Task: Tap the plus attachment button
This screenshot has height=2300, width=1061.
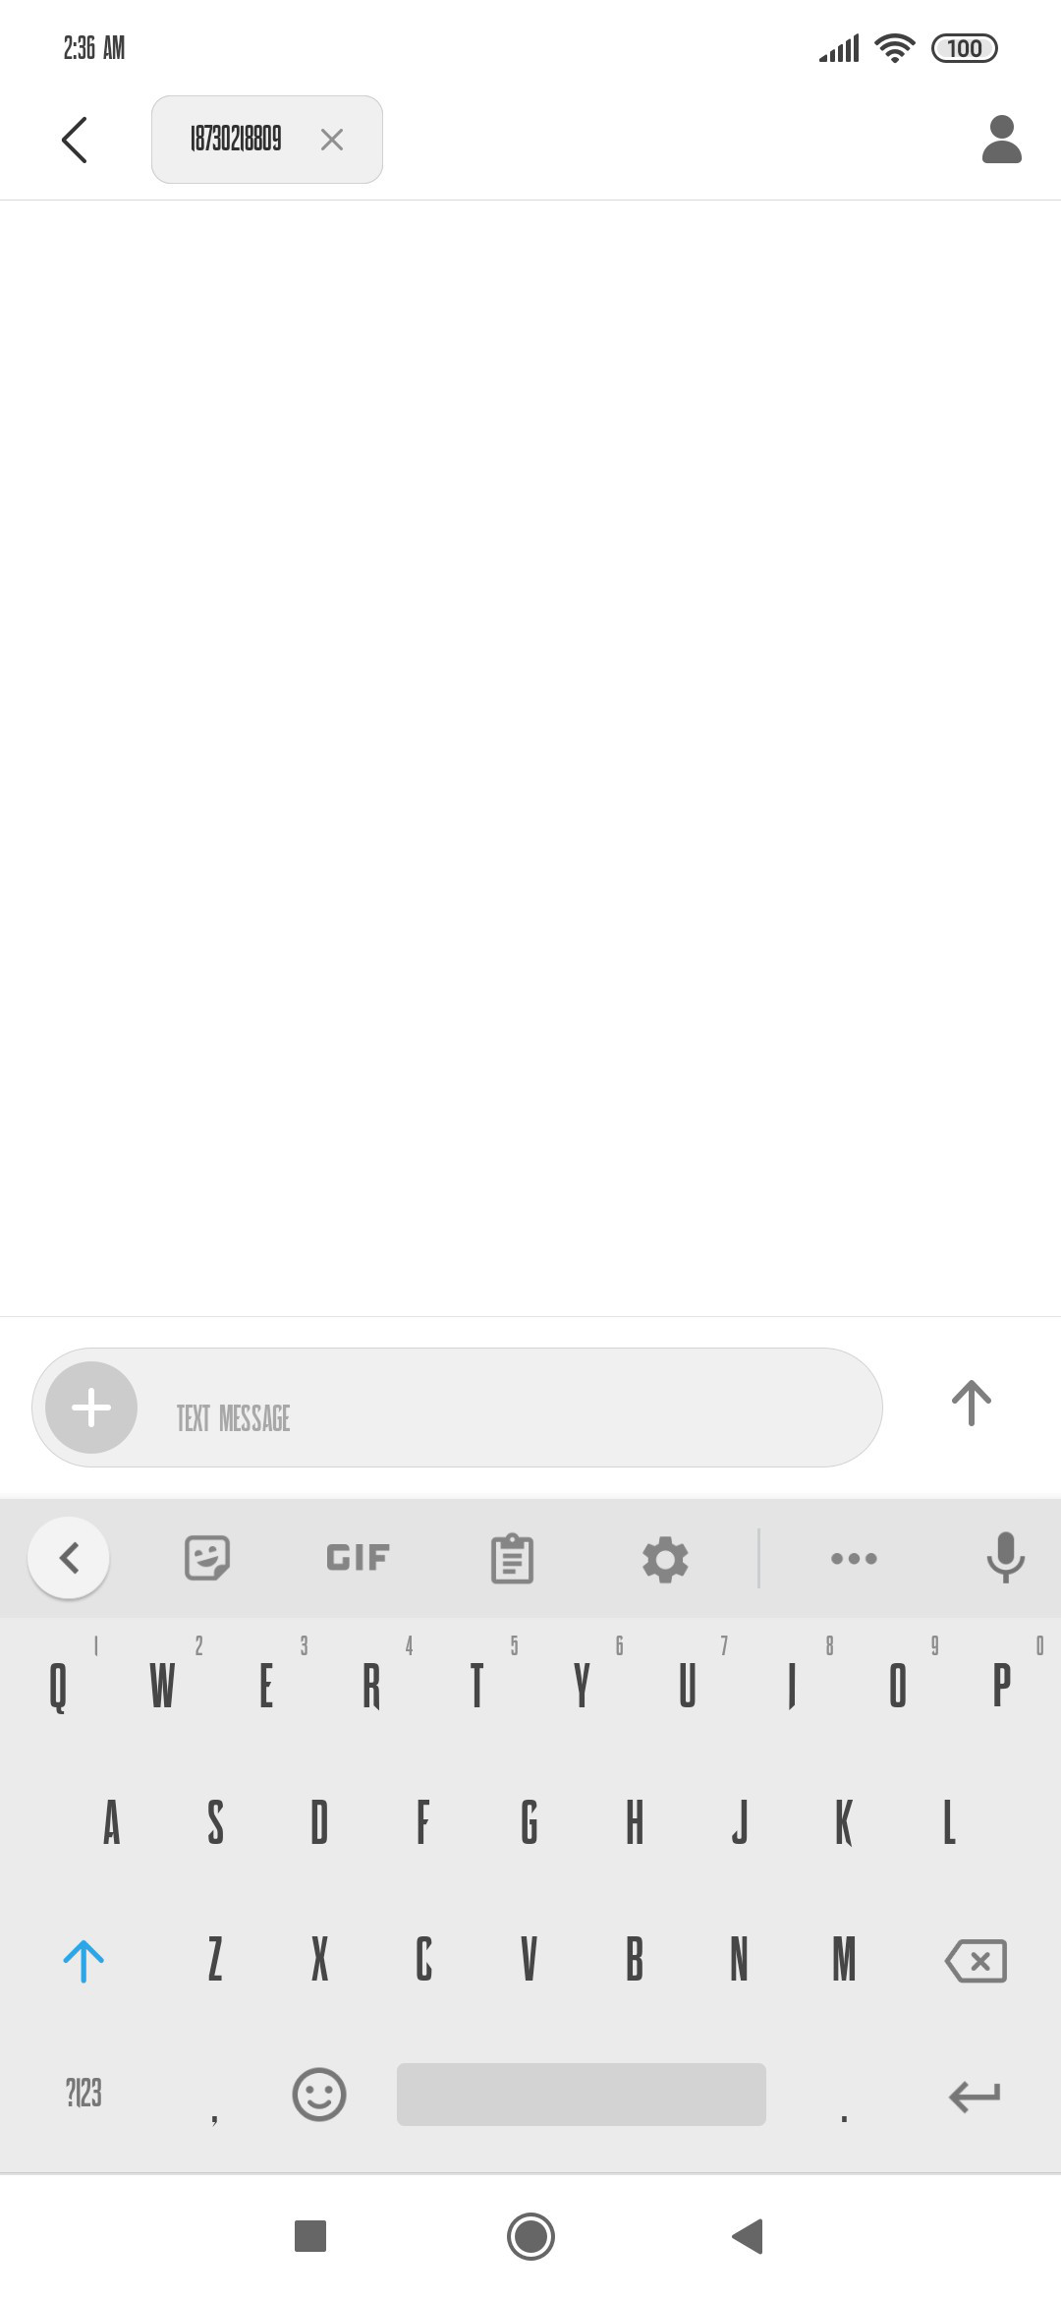Action: pos(91,1408)
